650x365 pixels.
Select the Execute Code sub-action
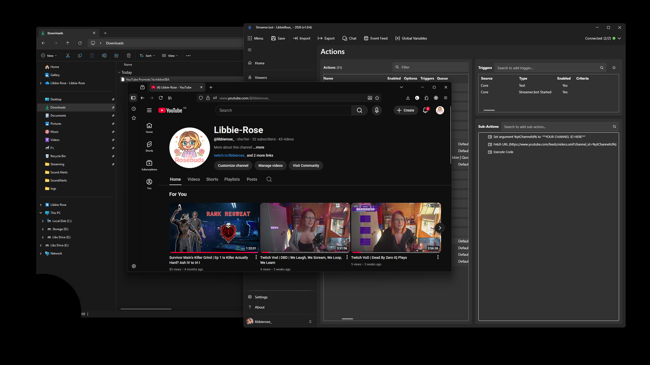pyautogui.click(x=503, y=152)
